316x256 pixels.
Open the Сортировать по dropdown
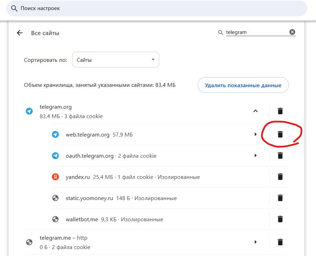click(115, 60)
